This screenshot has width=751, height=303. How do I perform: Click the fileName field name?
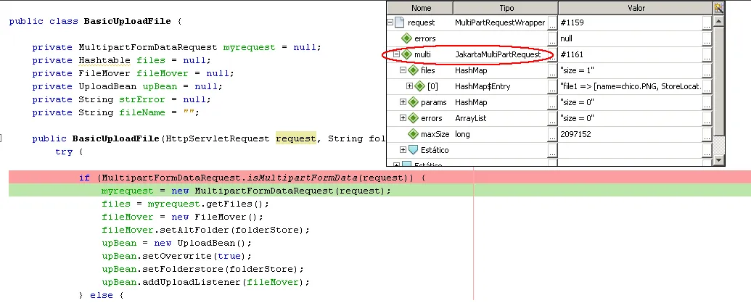point(142,112)
